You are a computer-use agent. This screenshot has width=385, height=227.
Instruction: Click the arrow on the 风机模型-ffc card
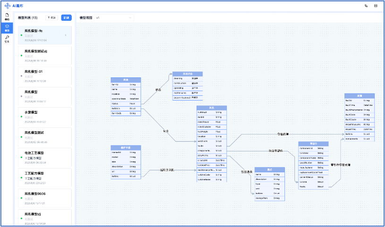pos(65,35)
